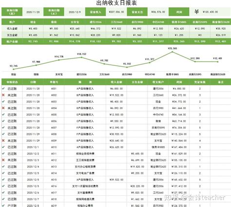Image resolution: width=231 pixels, height=207 pixels.
Task: Click the 建行2556 column header in account table
Action: [x=96, y=22]
